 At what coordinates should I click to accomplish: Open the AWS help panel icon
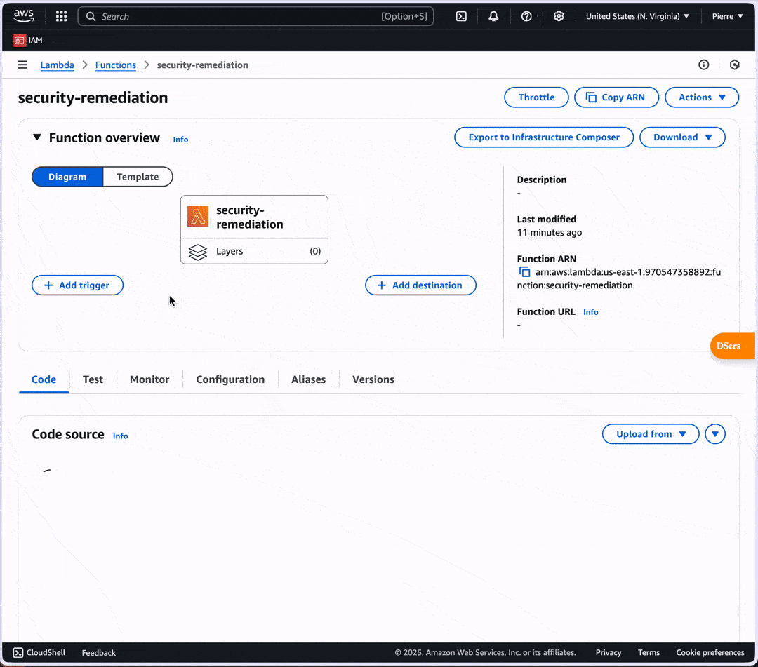526,15
